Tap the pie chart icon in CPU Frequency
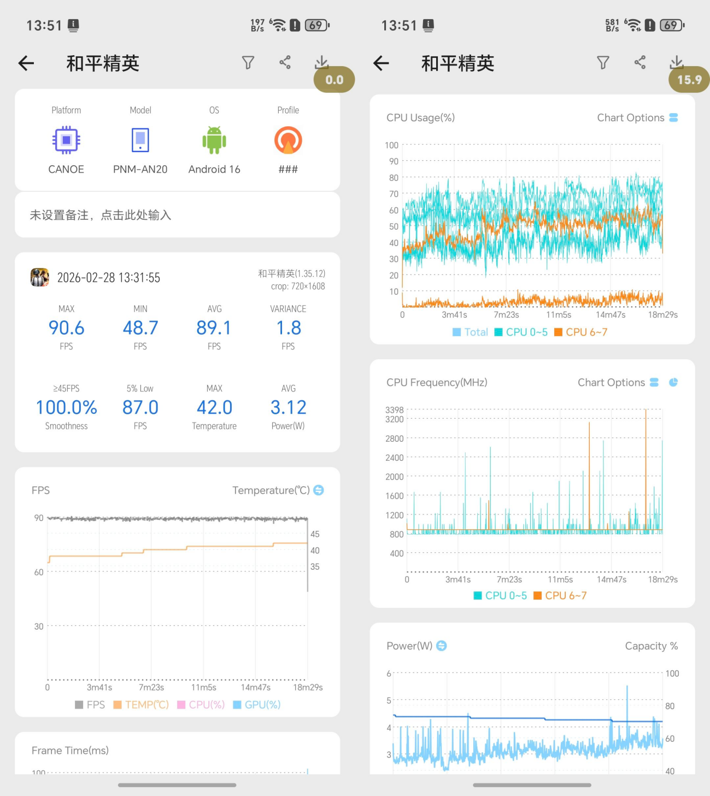Image resolution: width=710 pixels, height=796 pixels. 673,383
